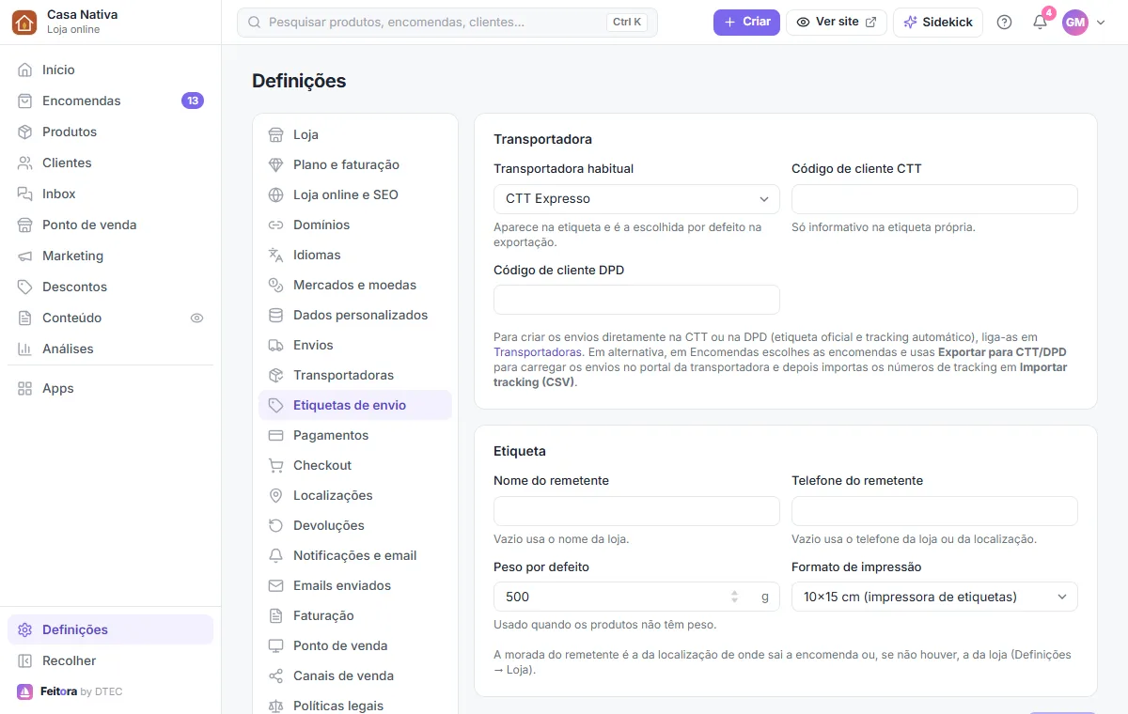Click the Apps grid icon
Viewport: 1128px width, 714px height.
(x=25, y=388)
